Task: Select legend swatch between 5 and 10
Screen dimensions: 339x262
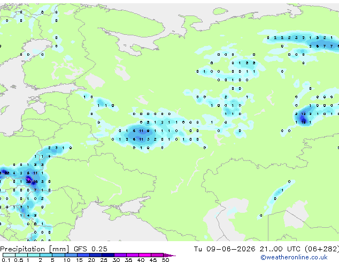Action: (x=58, y=255)
